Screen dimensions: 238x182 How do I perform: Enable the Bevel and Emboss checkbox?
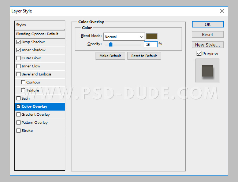click(x=19, y=74)
